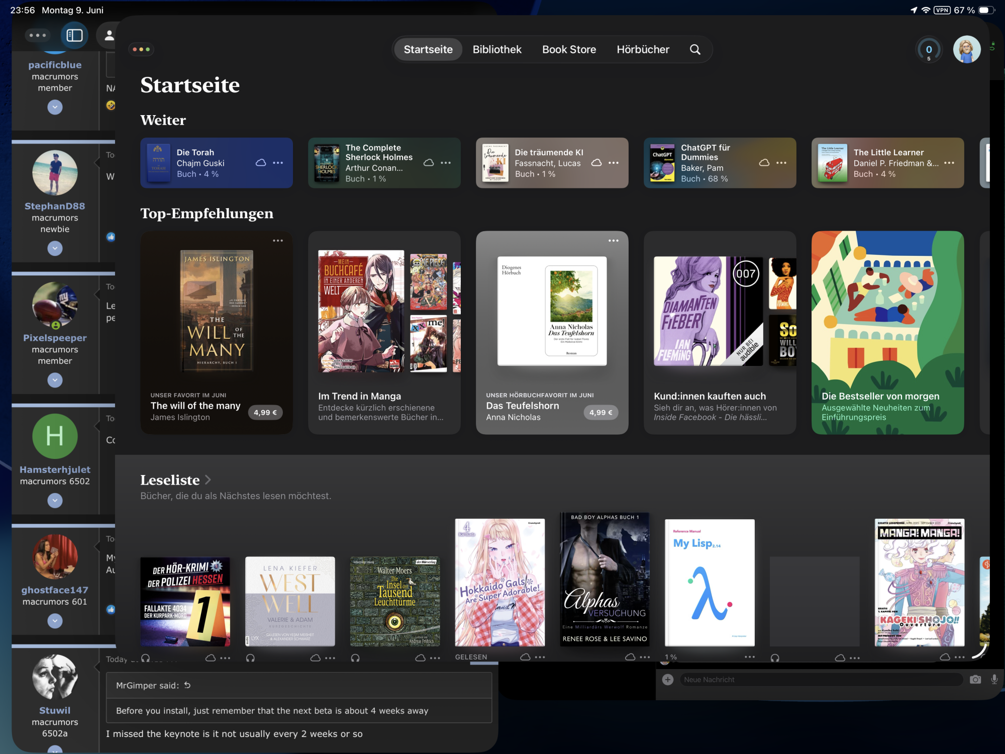Tap microphone icon in message field
The width and height of the screenshot is (1005, 754).
[x=994, y=680]
